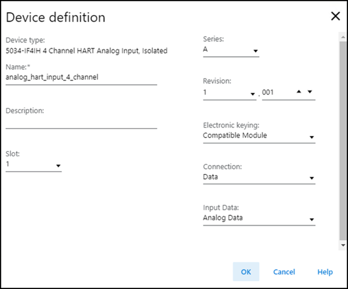Increase minor revision with up arrow

[x=300, y=92]
